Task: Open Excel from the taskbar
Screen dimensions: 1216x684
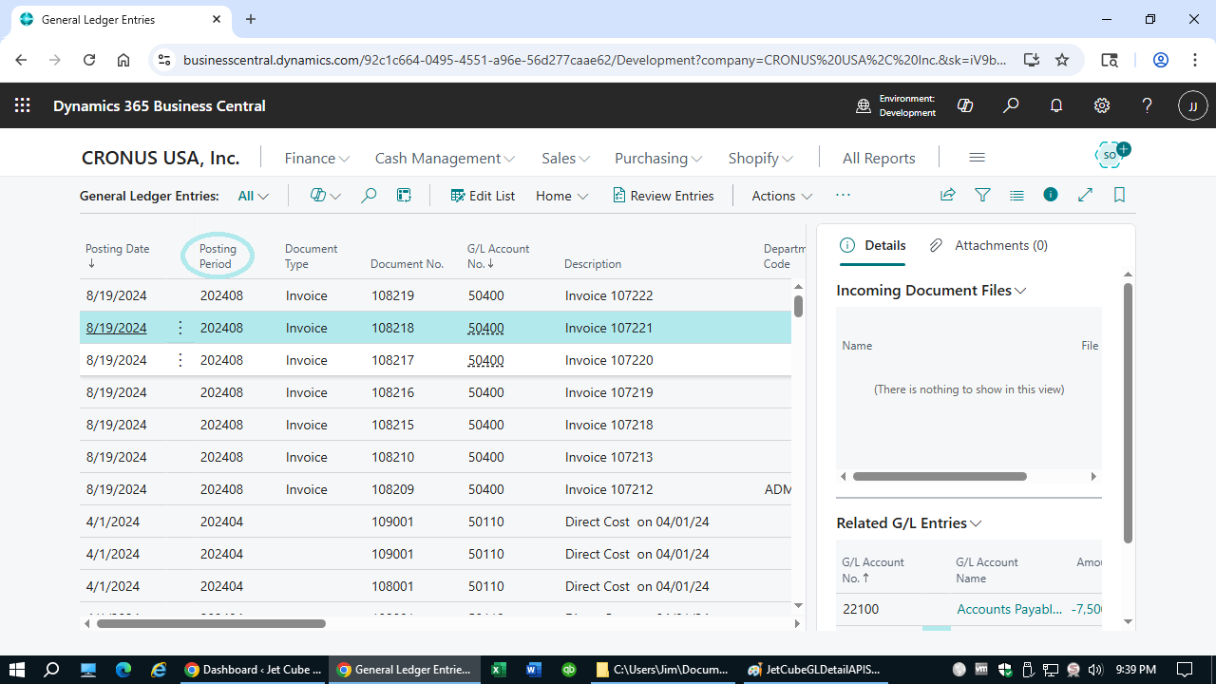Action: click(499, 670)
